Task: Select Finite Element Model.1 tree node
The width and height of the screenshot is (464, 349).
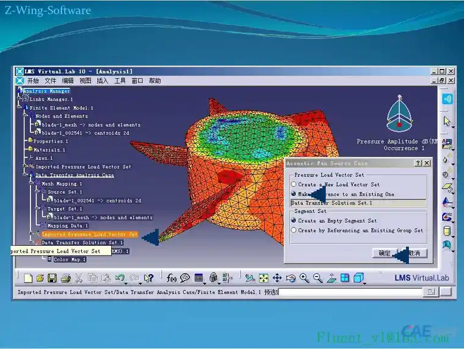Action: point(61,108)
